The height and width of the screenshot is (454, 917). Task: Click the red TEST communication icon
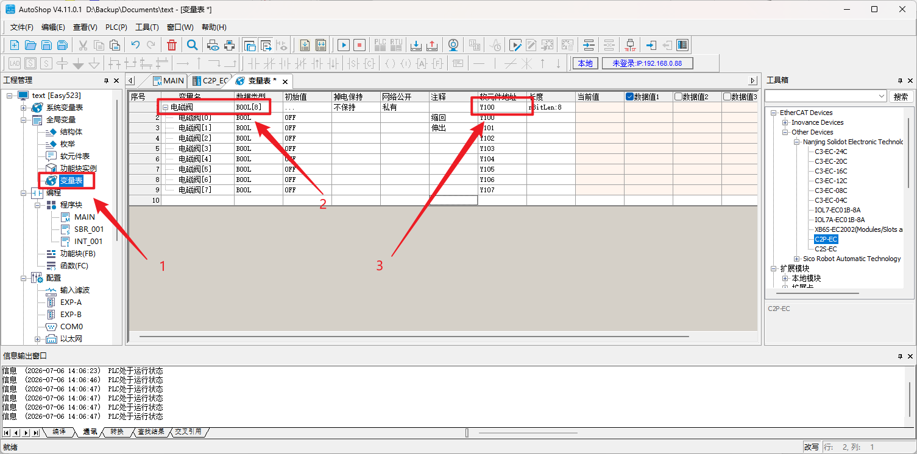click(x=630, y=45)
